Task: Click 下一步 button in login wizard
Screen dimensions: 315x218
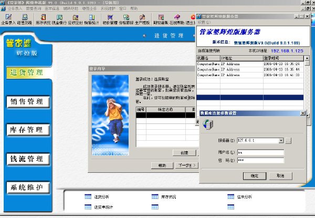Action: 187,165
